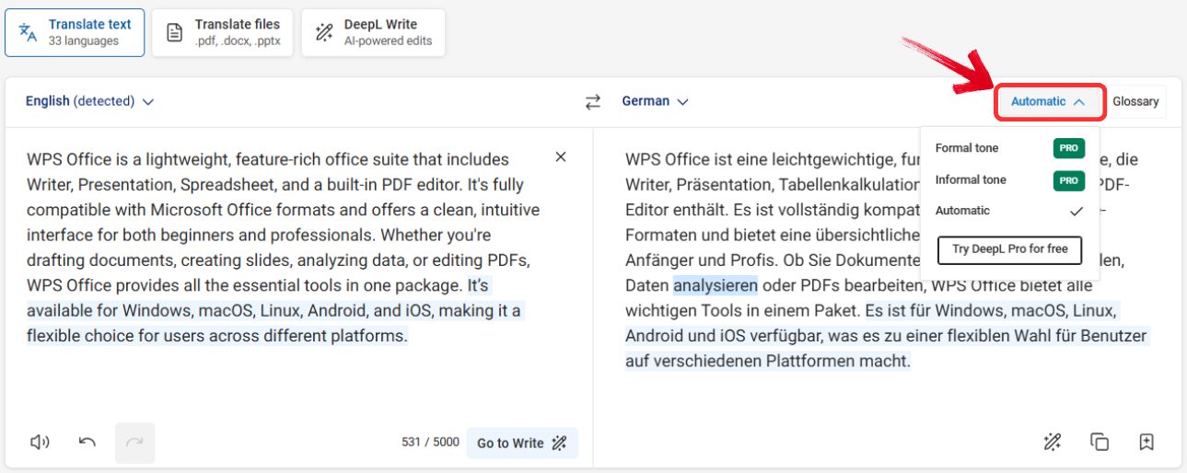Redo the source text edit
Screen dimensions: 1187x473
[x=134, y=443]
